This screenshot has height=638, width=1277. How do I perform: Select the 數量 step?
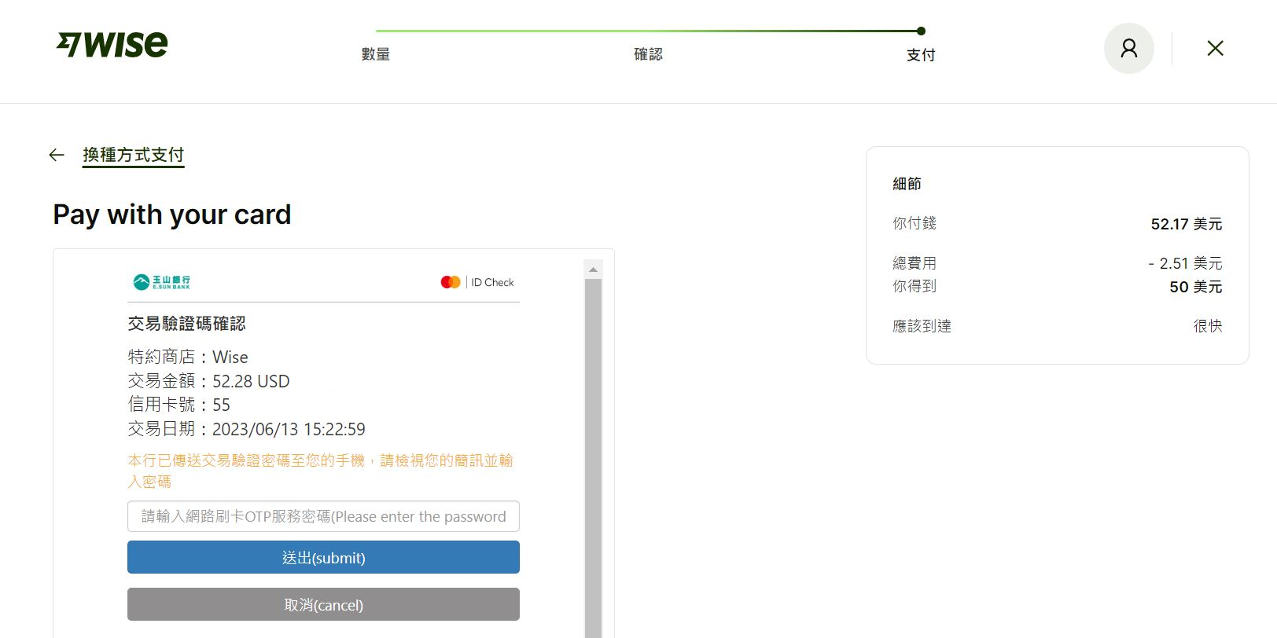pyautogui.click(x=376, y=54)
